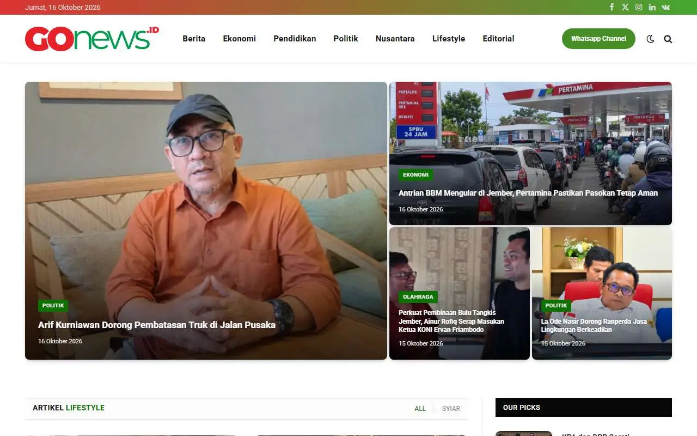
Task: Open the Facebook social icon
Action: 612,7
